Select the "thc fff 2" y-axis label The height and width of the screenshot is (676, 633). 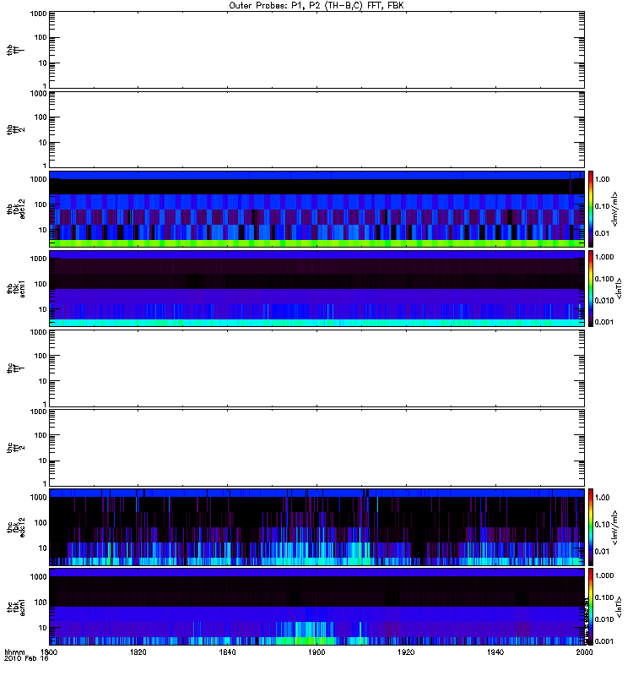point(15,448)
